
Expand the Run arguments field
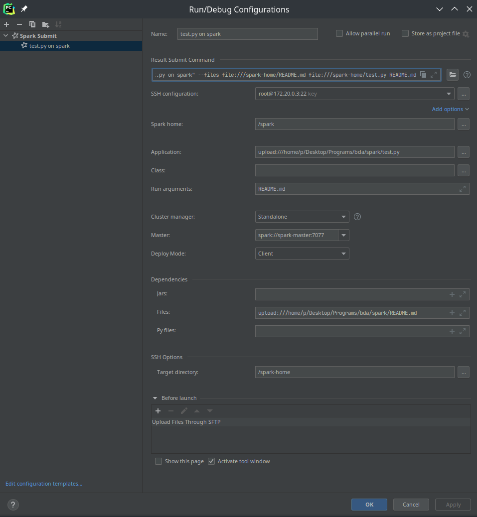[463, 189]
